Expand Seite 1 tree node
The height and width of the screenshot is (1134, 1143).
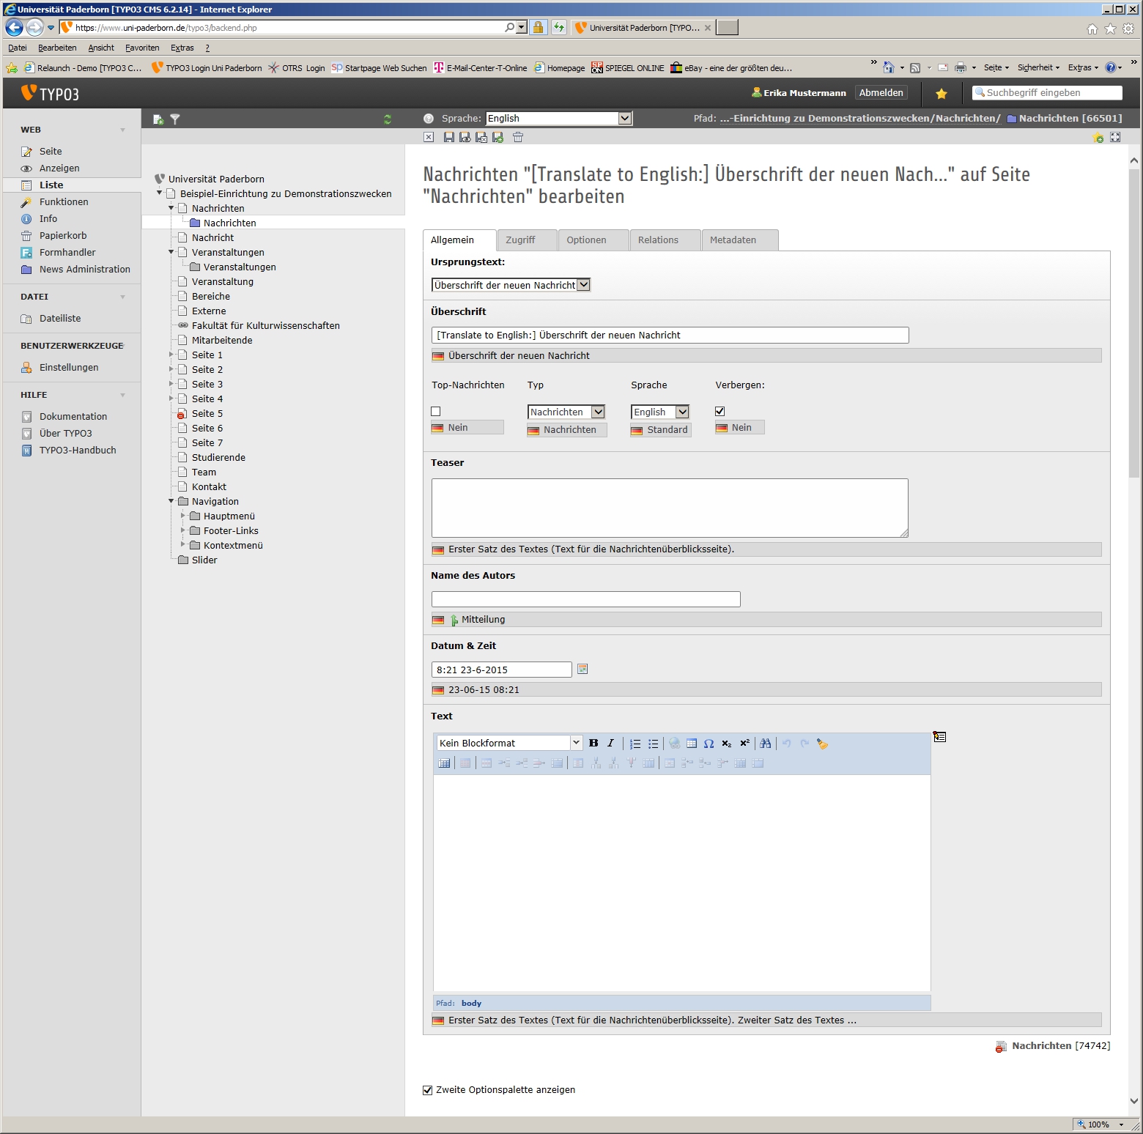[x=171, y=355]
